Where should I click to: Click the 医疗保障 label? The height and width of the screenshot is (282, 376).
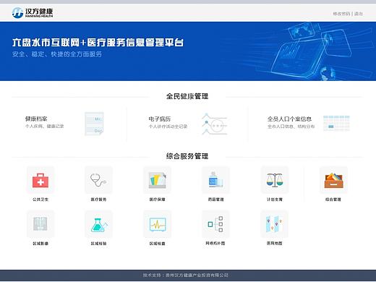(x=157, y=200)
